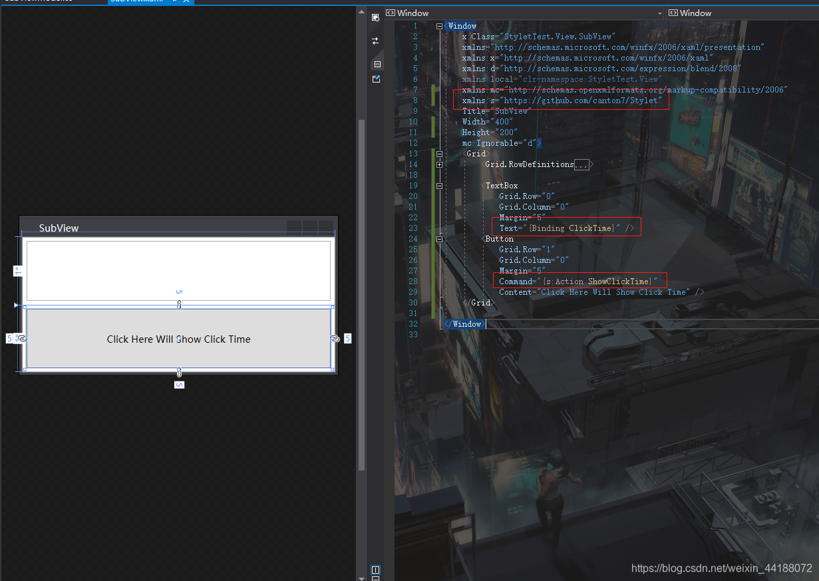Click the 1* row size label
This screenshot has width=819, height=581.
coord(18,271)
